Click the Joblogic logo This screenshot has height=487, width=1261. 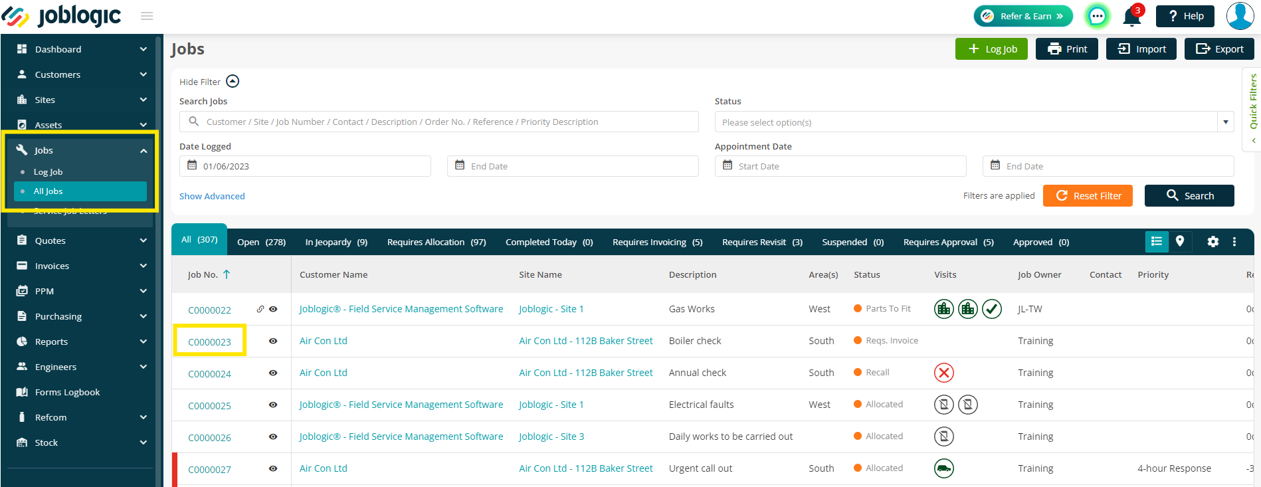pyautogui.click(x=62, y=16)
